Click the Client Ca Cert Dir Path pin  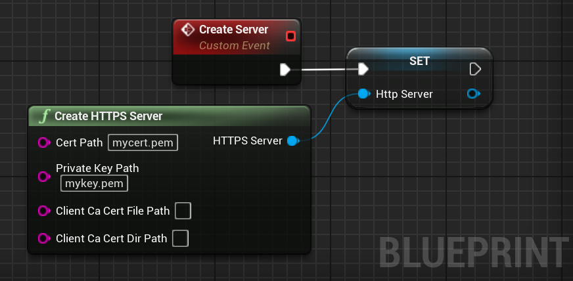44,238
